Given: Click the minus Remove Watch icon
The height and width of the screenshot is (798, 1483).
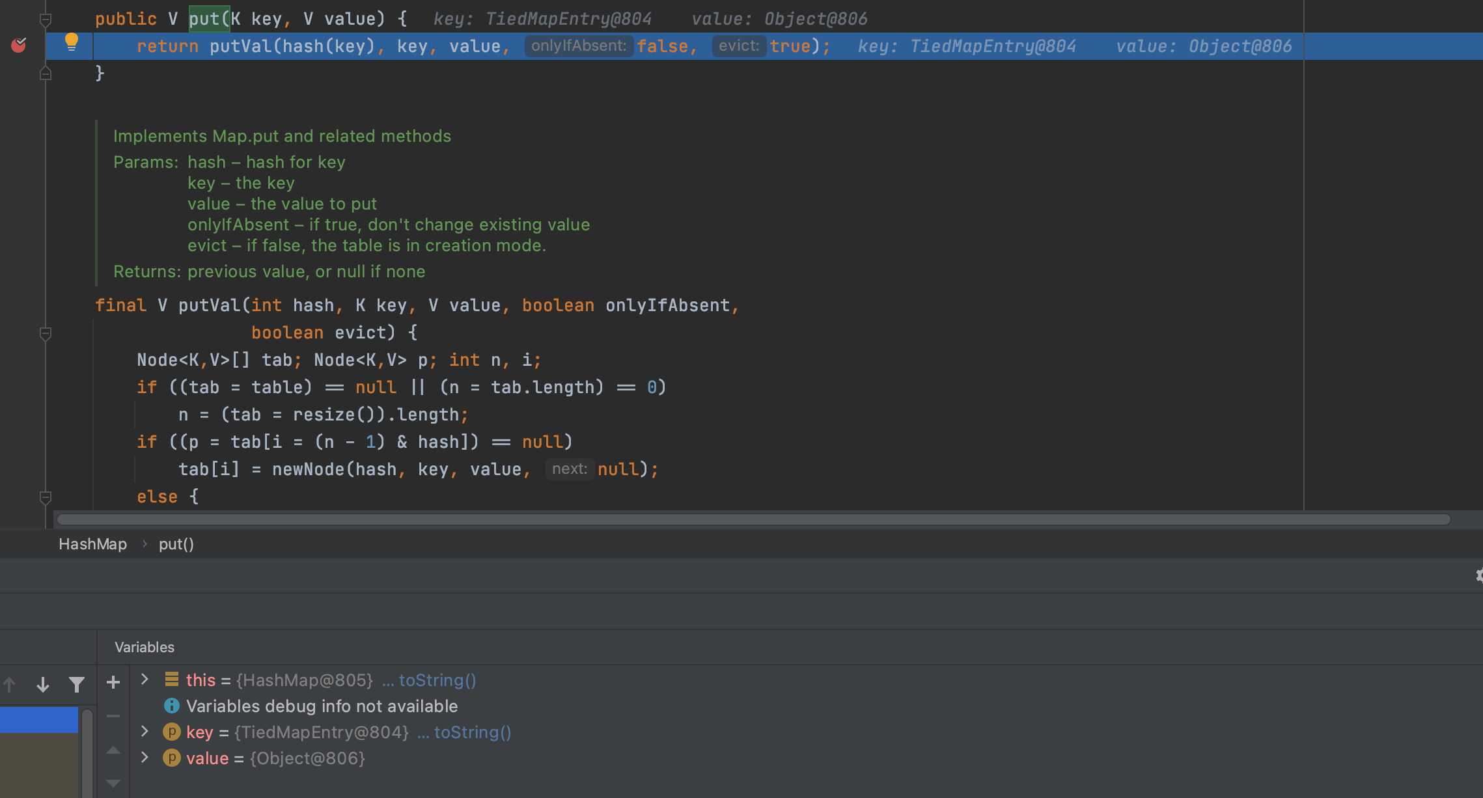Looking at the screenshot, I should coord(113,716).
